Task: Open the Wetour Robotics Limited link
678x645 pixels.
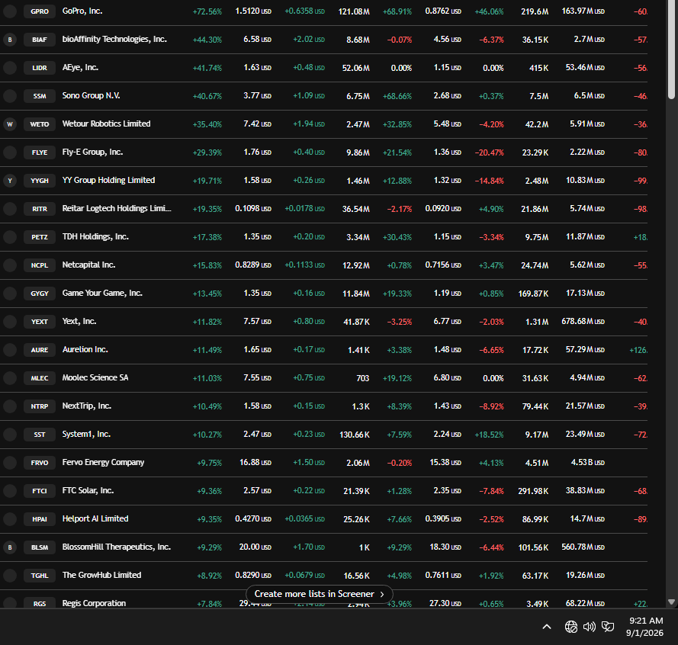Action: point(106,124)
